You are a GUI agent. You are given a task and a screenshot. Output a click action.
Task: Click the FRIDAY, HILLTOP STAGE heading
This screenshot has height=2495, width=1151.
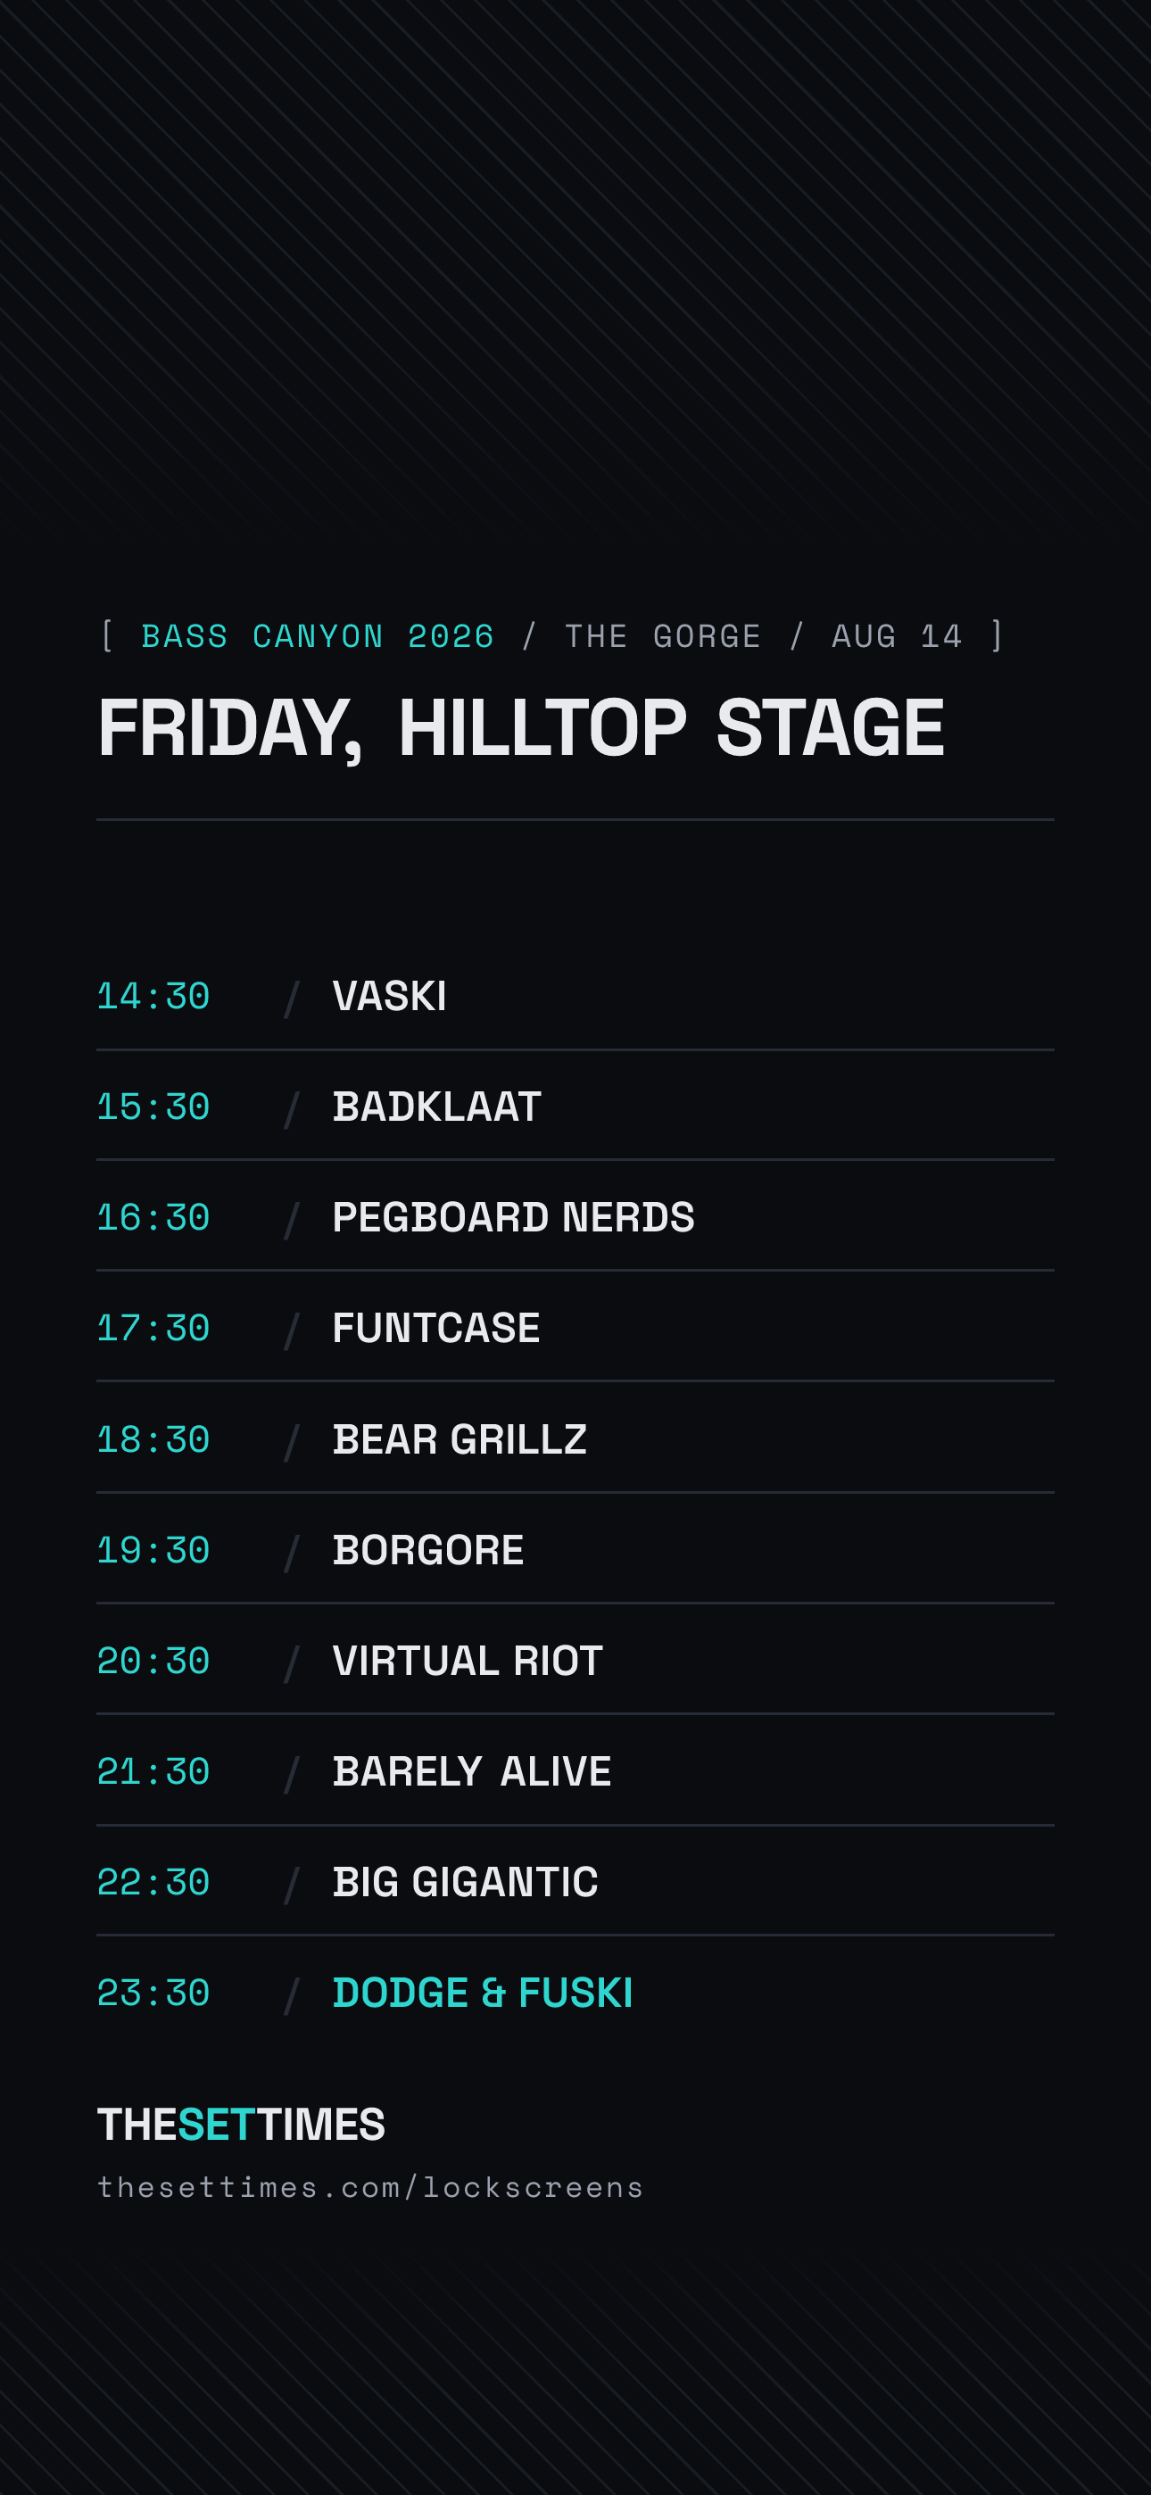(x=521, y=728)
